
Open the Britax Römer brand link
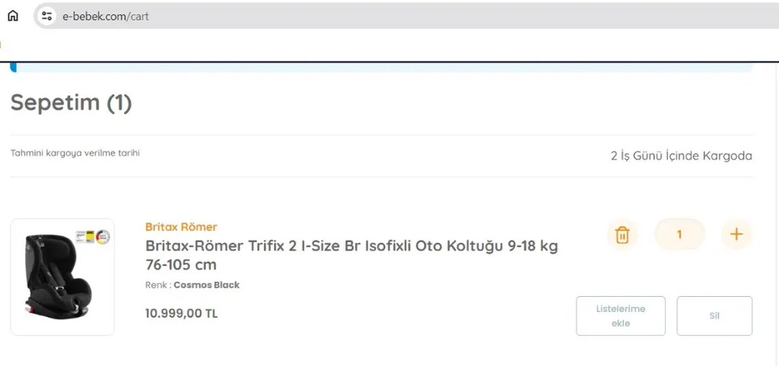(181, 227)
